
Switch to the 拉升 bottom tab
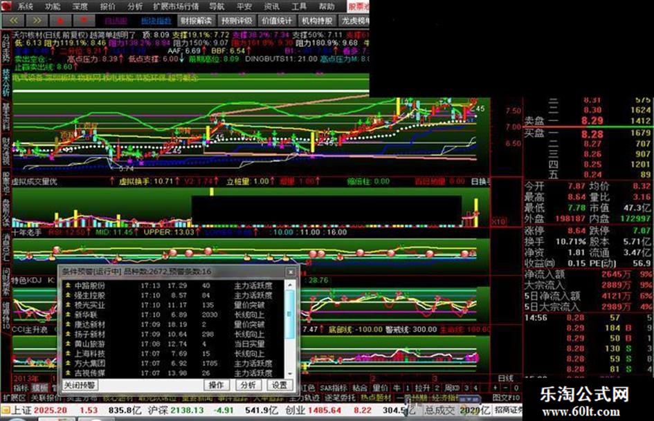pyautogui.click(x=422, y=388)
